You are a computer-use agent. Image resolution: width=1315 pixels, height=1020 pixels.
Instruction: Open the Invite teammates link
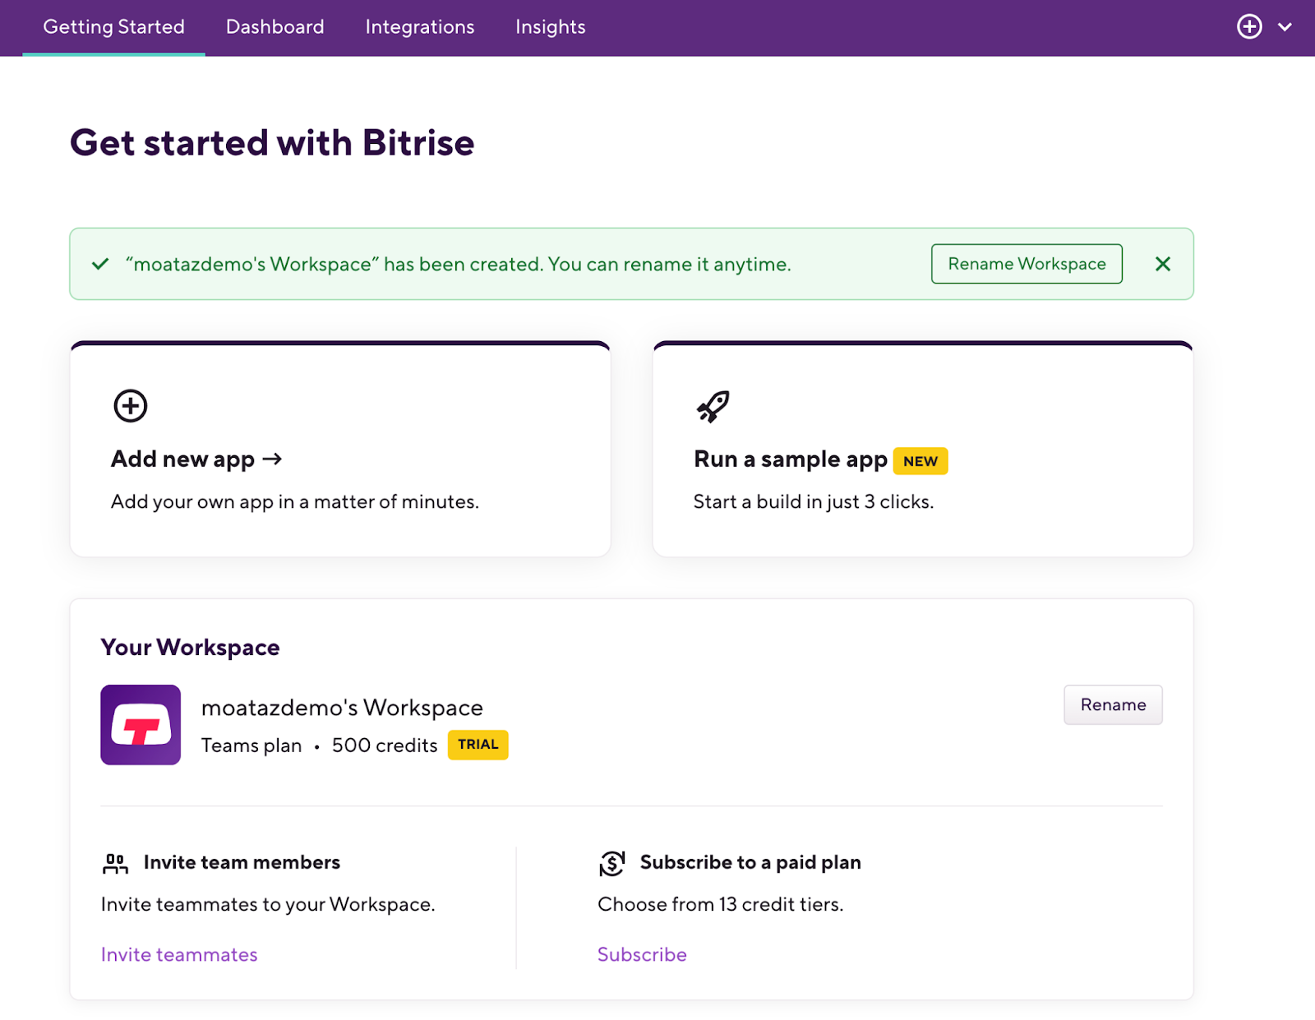[179, 954]
